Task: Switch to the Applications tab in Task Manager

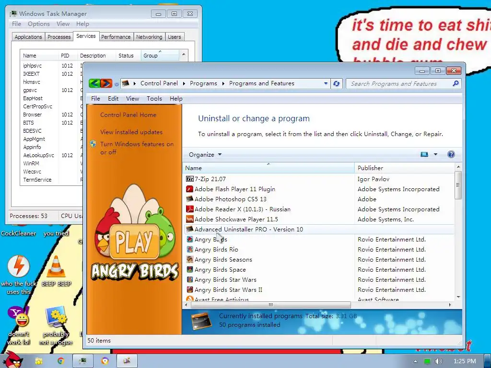Action: click(28, 37)
